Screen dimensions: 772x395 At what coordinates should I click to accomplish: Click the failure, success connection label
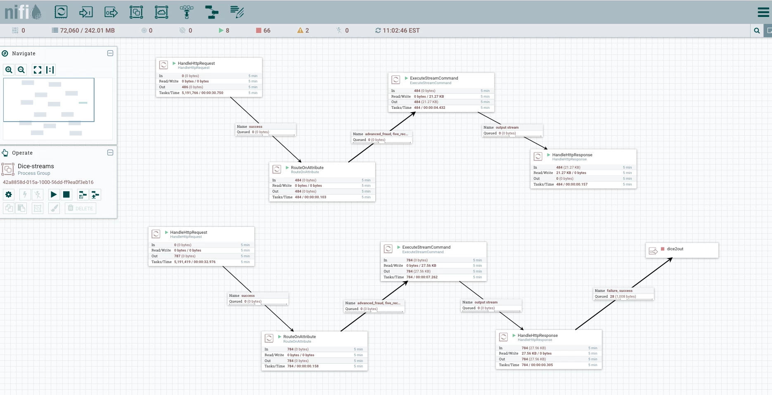point(624,294)
